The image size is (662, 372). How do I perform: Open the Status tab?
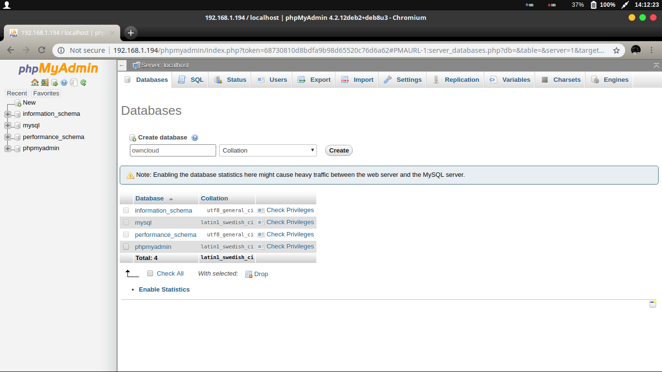coord(230,80)
